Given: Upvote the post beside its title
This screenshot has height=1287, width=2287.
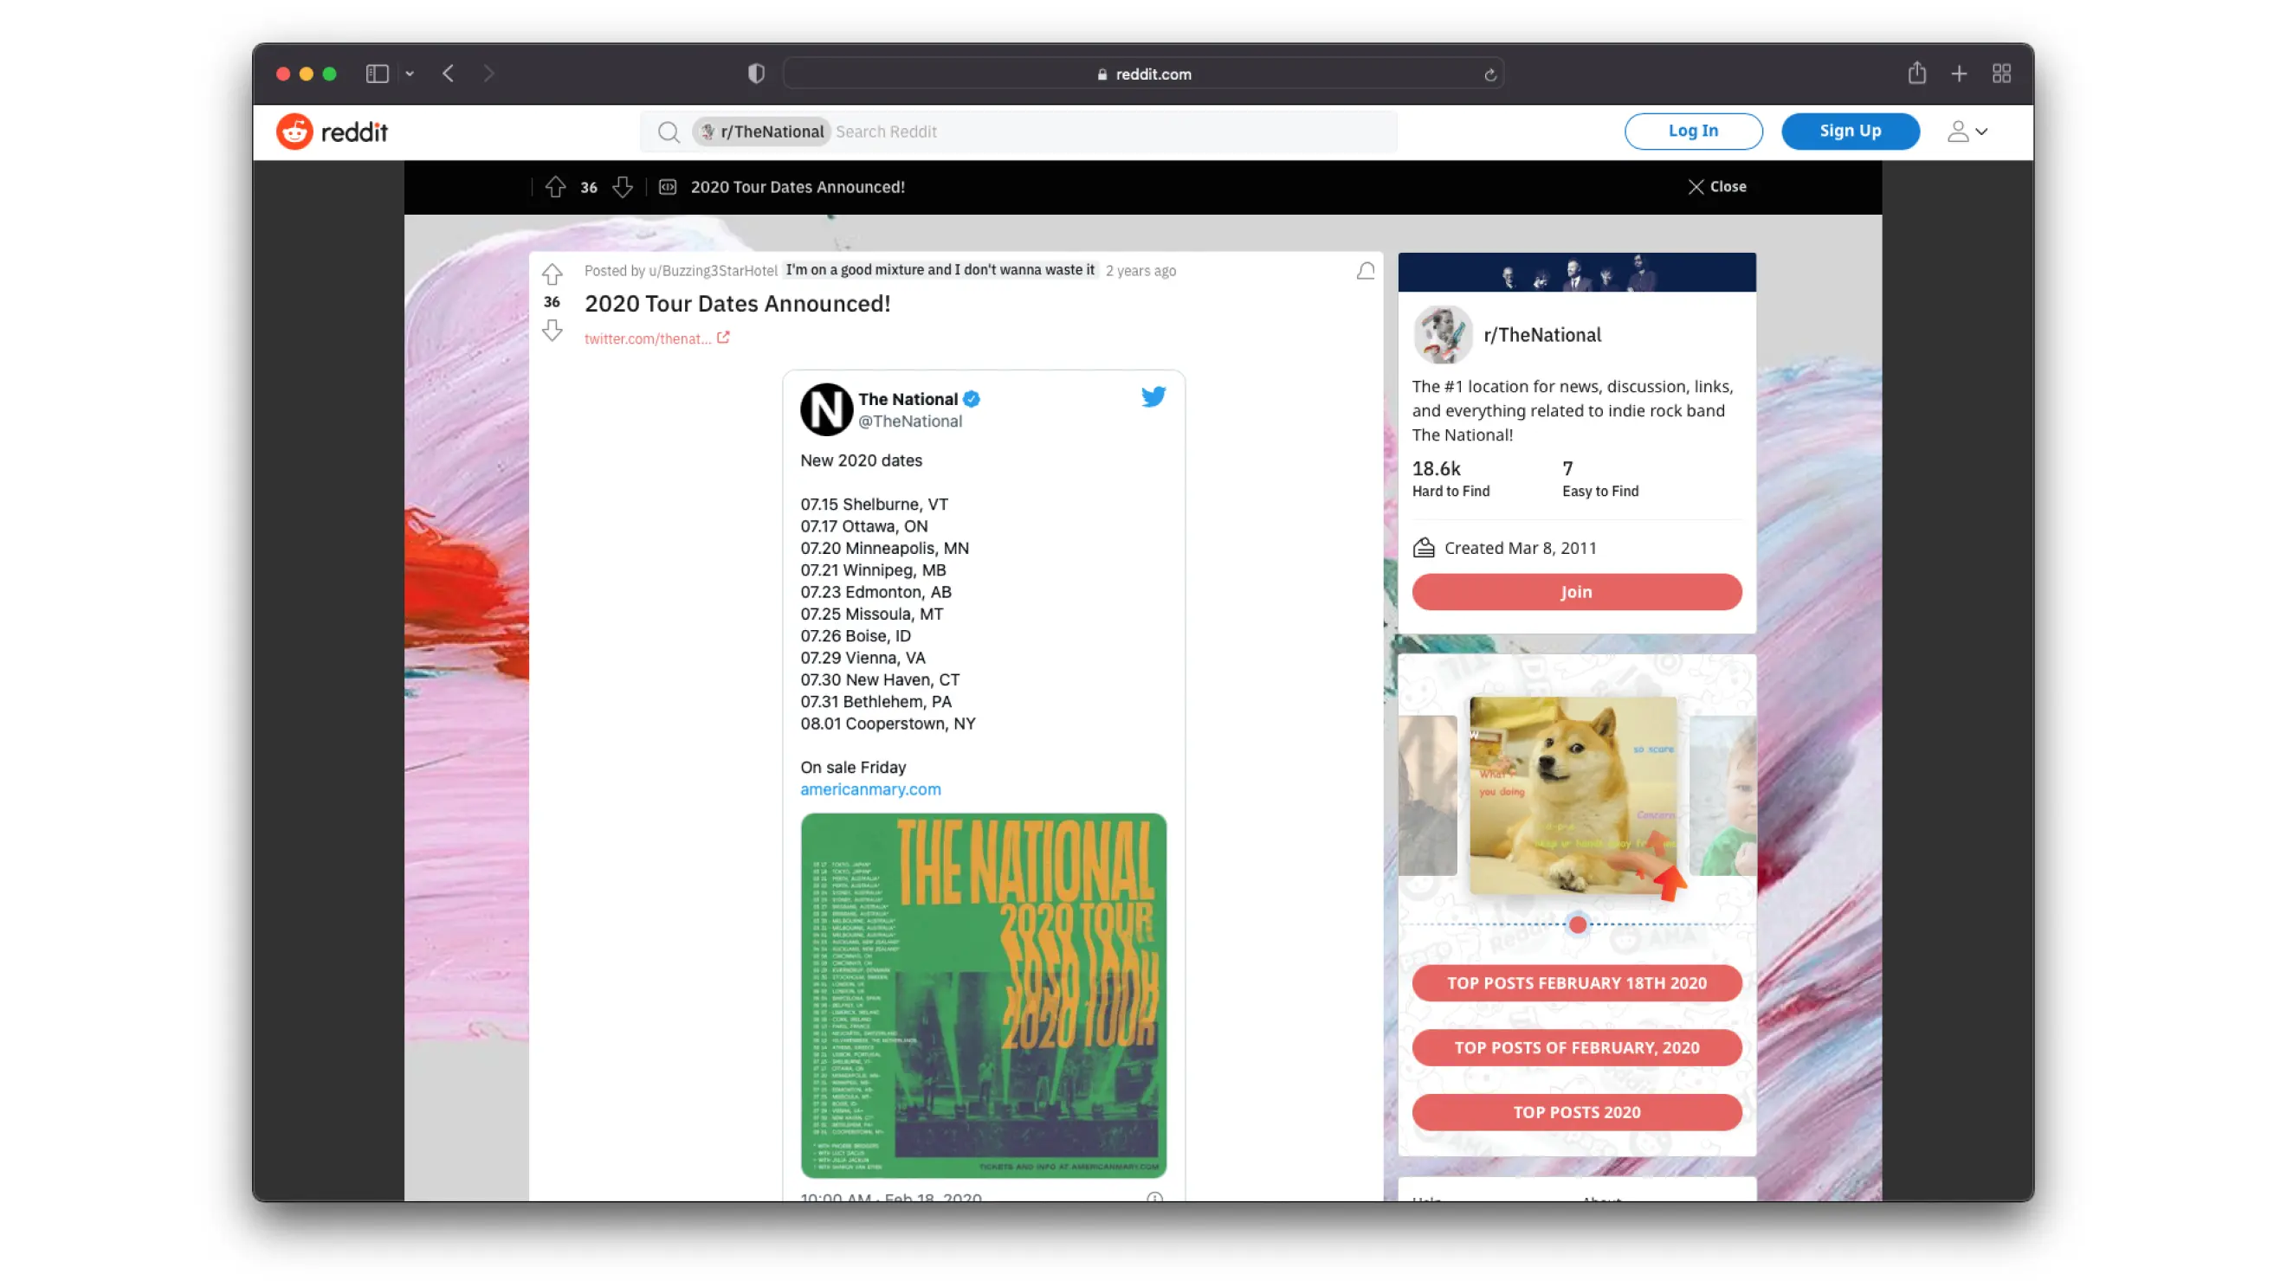Looking at the screenshot, I should pyautogui.click(x=552, y=273).
